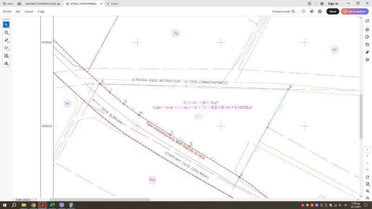The width and height of the screenshot is (372, 209).
Task: Pick the freehand draw lasso tool
Action: click(6, 48)
